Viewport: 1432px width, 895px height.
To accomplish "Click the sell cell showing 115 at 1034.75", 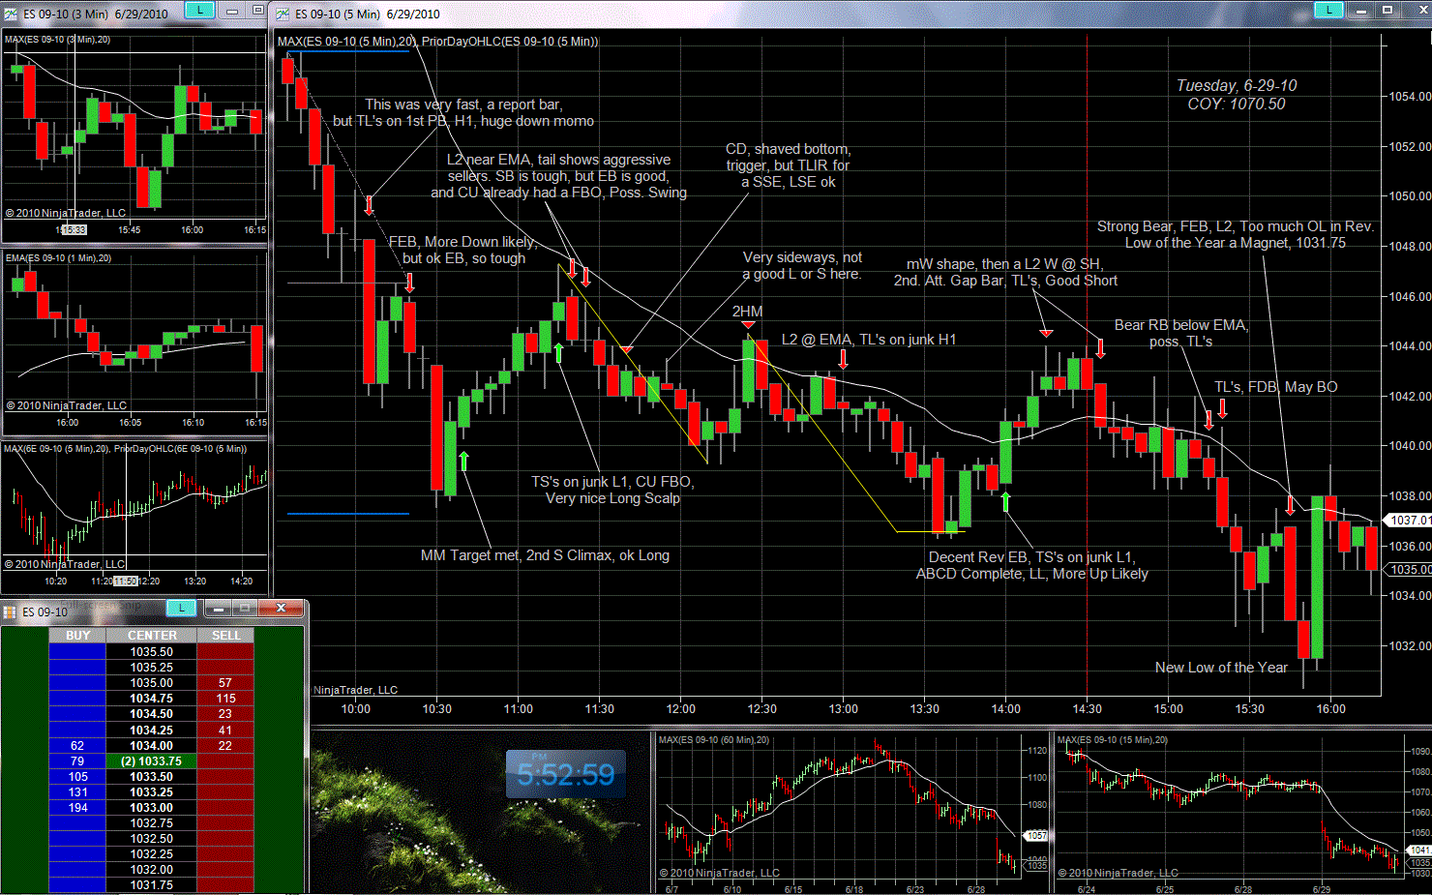I will tap(225, 699).
